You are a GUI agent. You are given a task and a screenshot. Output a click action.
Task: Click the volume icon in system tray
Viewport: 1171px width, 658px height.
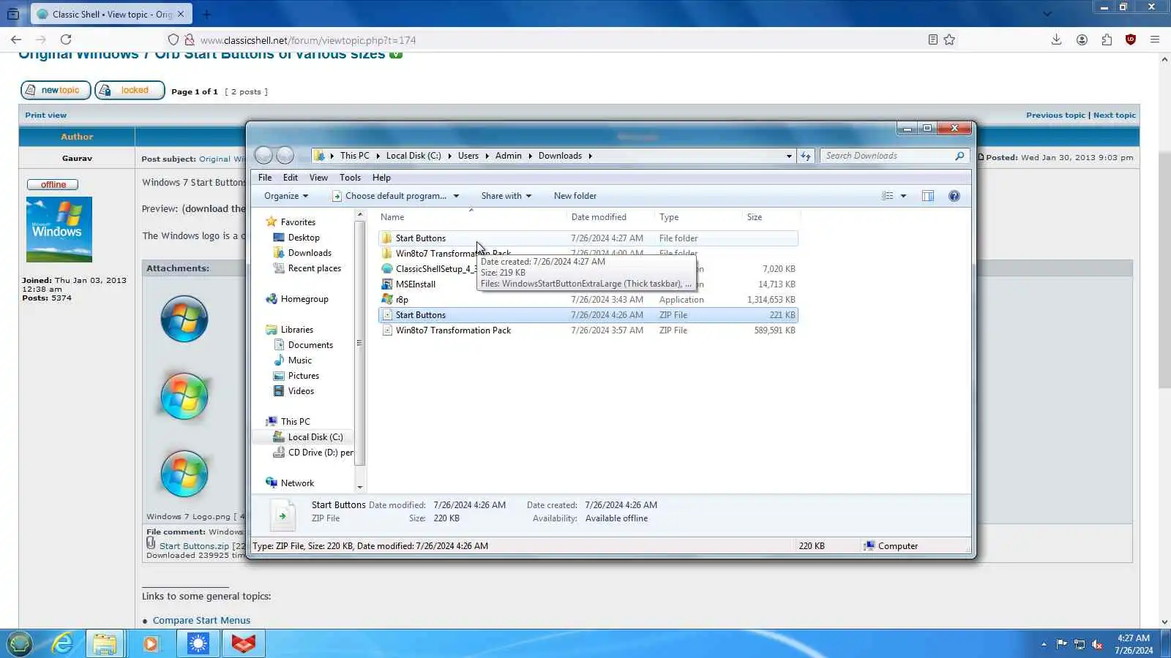click(1097, 644)
